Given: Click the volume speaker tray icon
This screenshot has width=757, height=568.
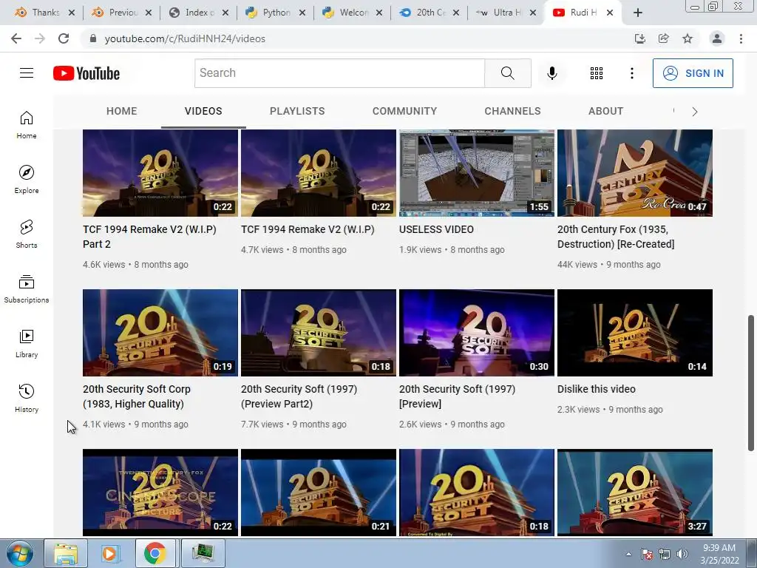Looking at the screenshot, I should [682, 554].
